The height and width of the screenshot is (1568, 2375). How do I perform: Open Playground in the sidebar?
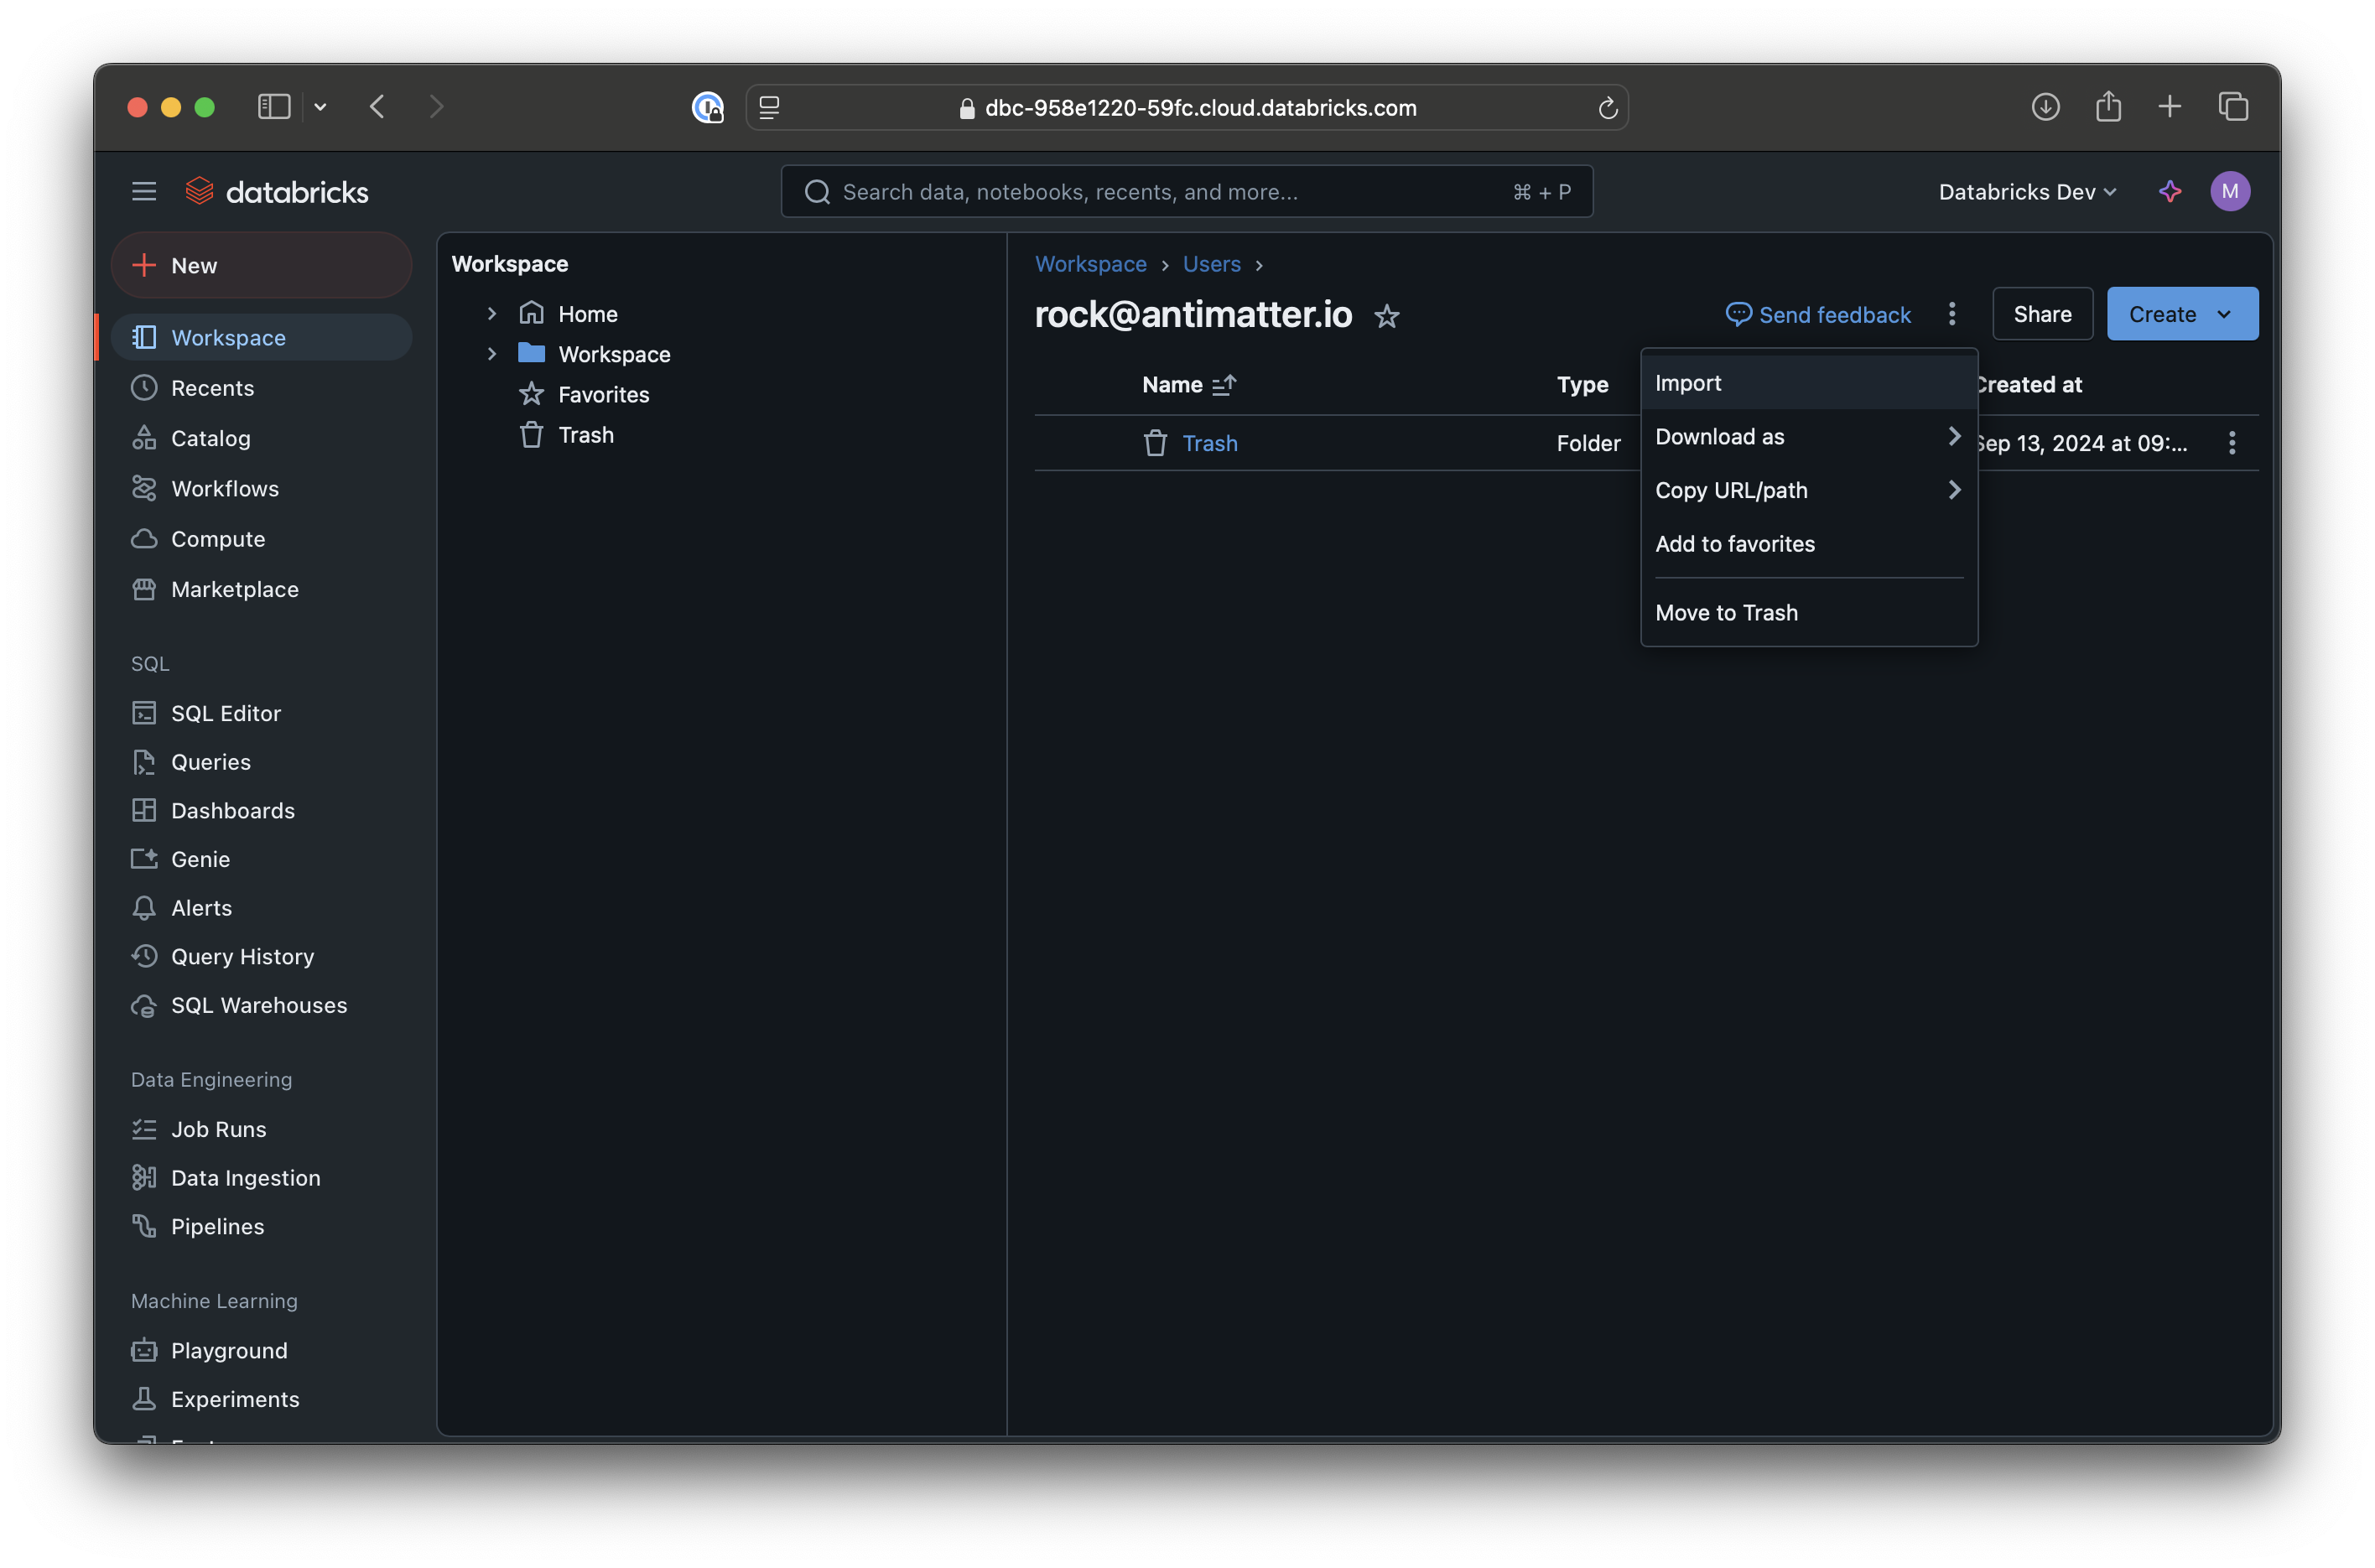261,1351
